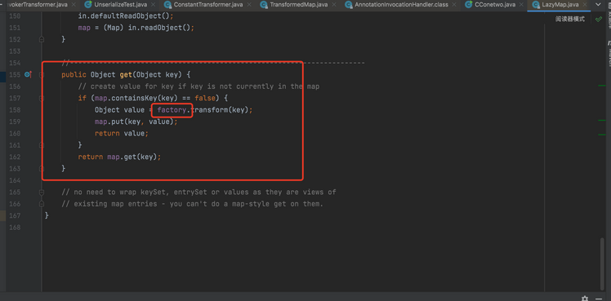611x301 pixels.
Task: Click the CConetwo.java runnable class icon
Action: pos(469,5)
